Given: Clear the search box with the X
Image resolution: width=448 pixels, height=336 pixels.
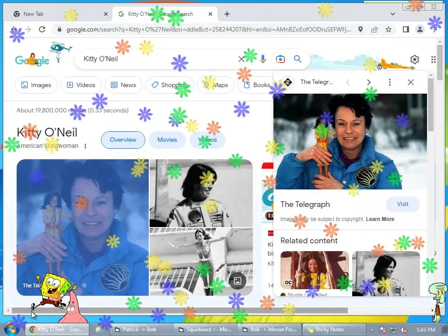Looking at the screenshot, I should pos(241,59).
